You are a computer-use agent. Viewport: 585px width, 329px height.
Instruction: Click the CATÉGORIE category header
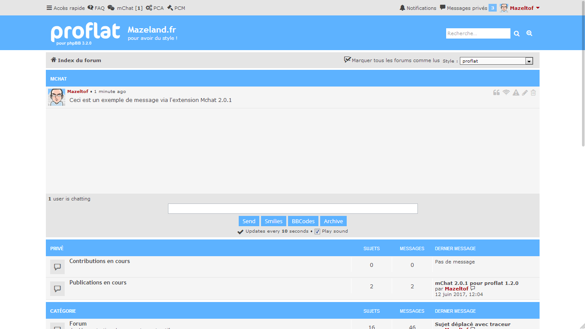tap(293, 311)
